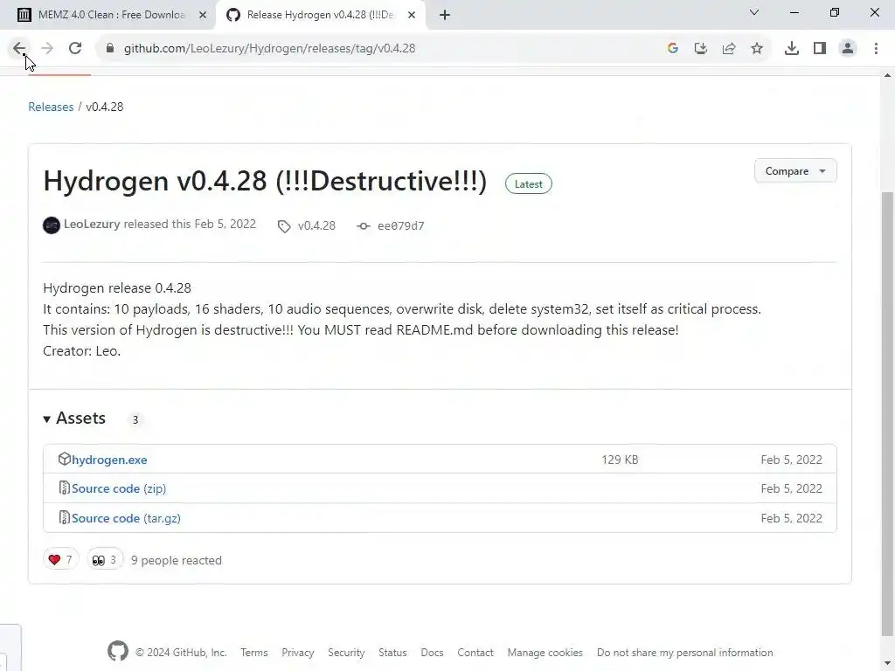Click the vertical scrollbar thumb

[888, 413]
